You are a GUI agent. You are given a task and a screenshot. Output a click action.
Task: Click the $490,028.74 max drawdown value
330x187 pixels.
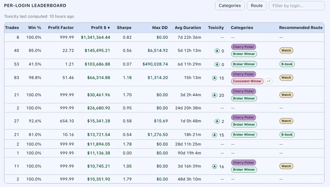[155, 64]
